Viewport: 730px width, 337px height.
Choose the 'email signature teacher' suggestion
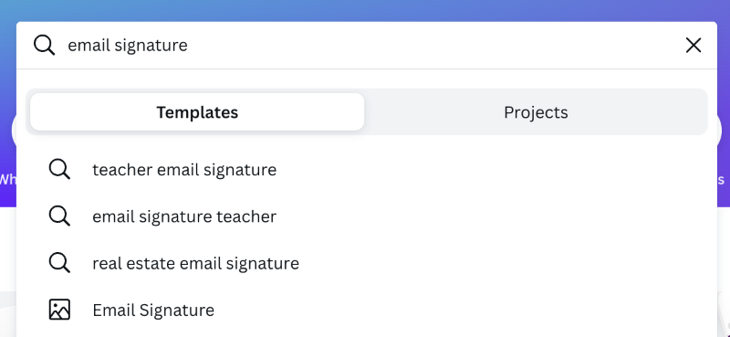(x=367, y=216)
